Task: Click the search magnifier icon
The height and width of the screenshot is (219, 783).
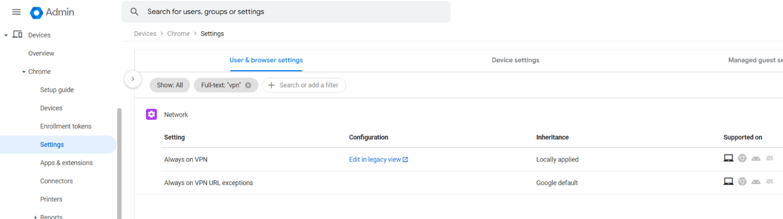Action: (135, 12)
